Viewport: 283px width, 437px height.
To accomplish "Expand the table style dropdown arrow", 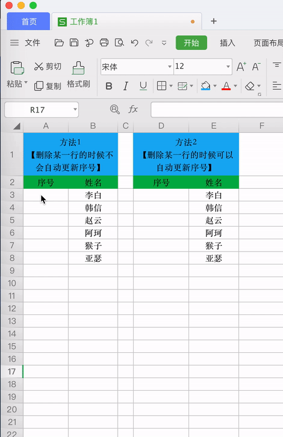I will tap(191, 86).
